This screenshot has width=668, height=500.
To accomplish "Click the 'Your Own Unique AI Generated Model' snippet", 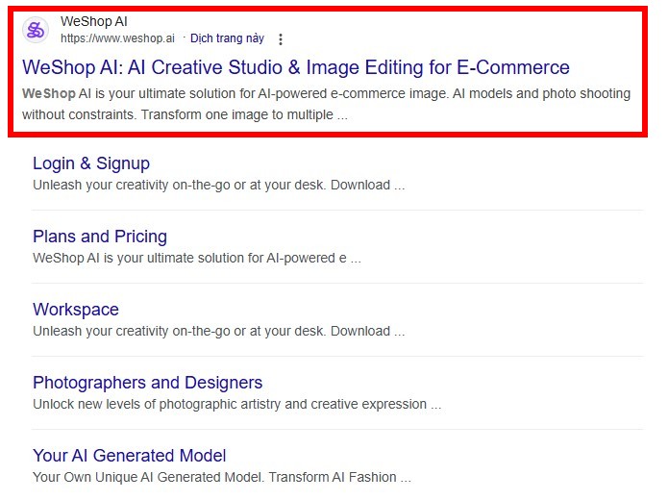I will click(x=221, y=477).
